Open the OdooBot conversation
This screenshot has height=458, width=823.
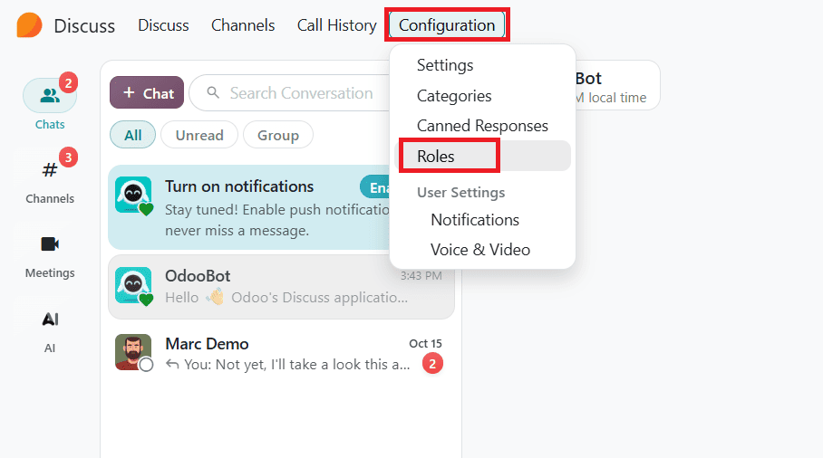(281, 287)
